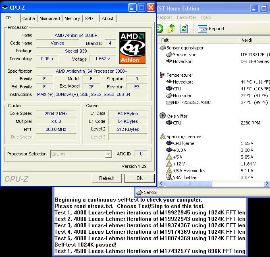Click the APIC ID value field
Screen dimensions: 270x257
coord(141,154)
